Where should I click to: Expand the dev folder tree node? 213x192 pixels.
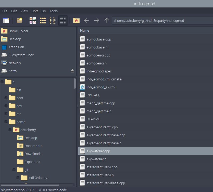[x=6, y=106]
